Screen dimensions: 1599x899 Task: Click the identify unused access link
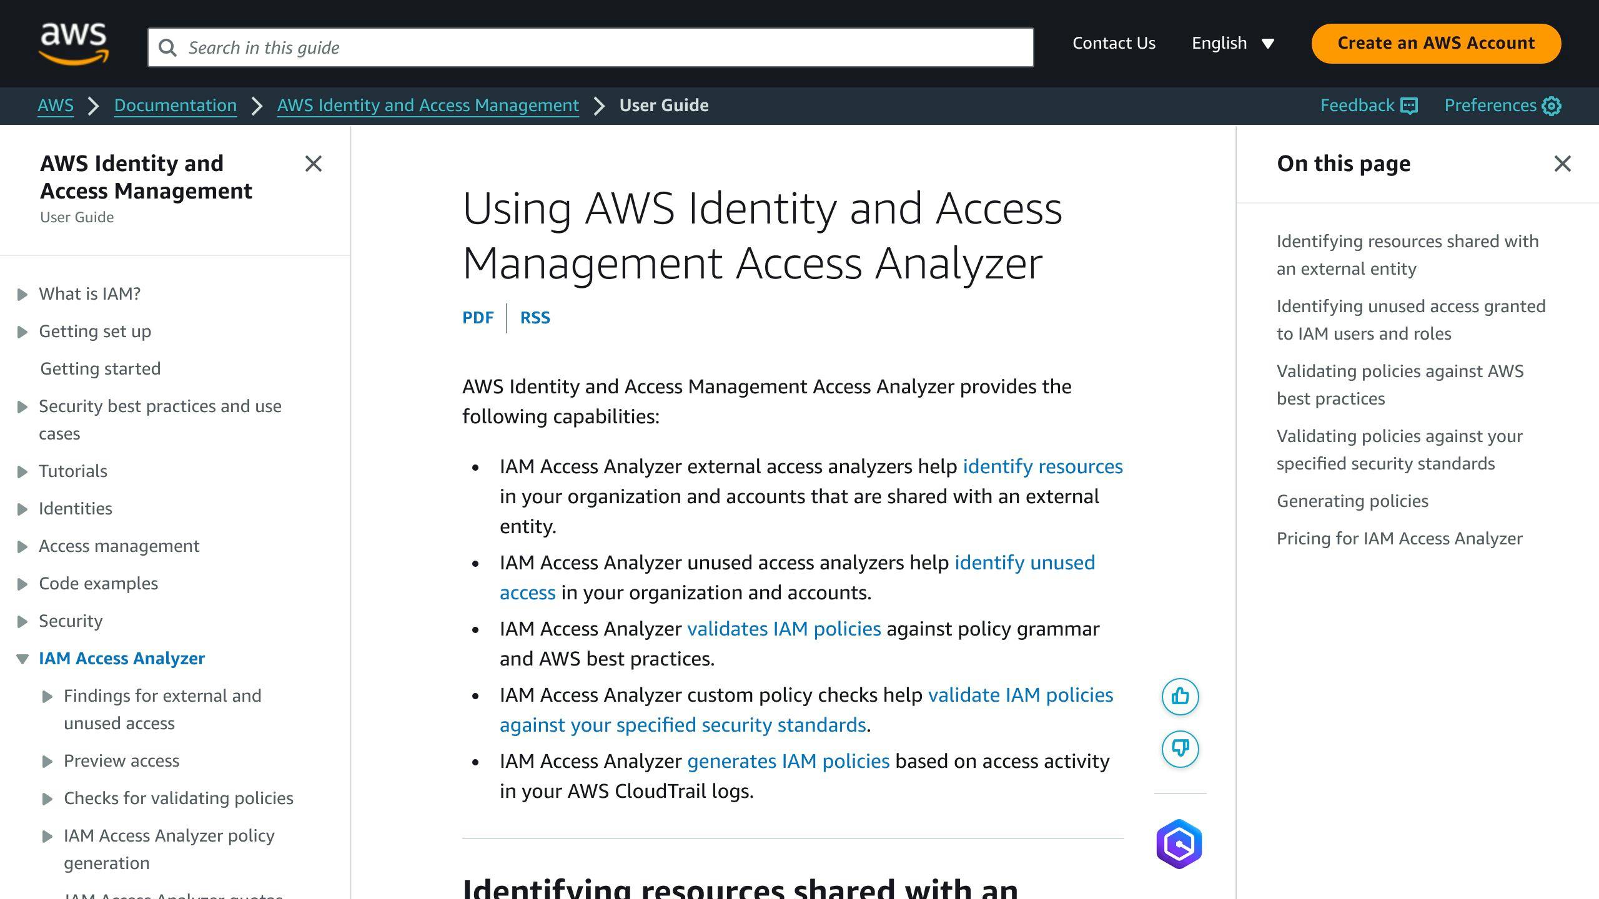pos(1024,562)
